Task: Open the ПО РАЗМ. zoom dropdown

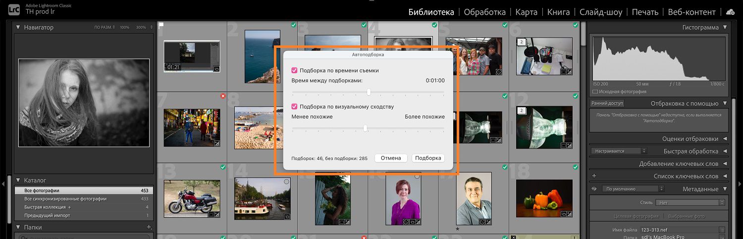Action: [x=105, y=28]
